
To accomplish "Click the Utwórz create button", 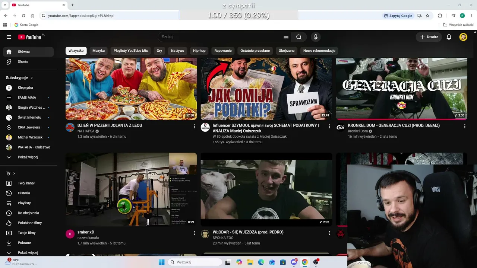I will click(x=429, y=37).
